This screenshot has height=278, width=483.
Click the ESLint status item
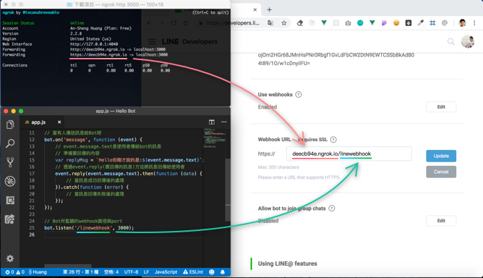pos(193,271)
